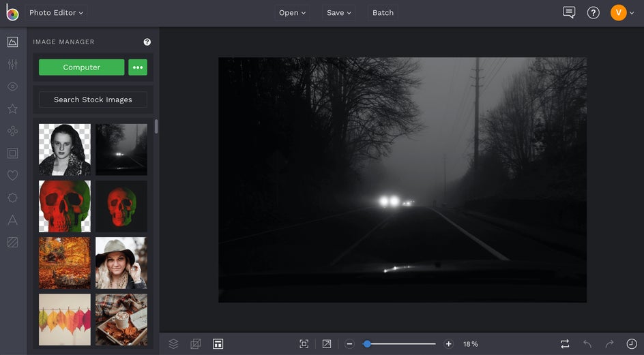This screenshot has width=644, height=355.
Task: Click the 18 % zoom value
Action: click(x=471, y=344)
